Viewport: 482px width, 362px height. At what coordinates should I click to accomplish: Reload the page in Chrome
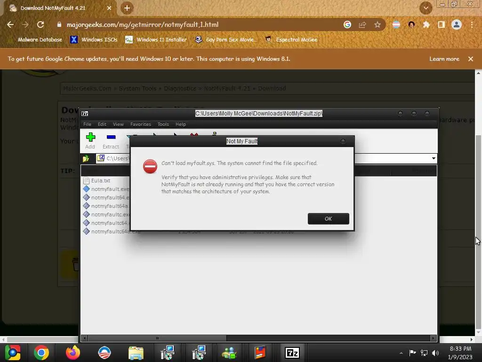coord(40,25)
